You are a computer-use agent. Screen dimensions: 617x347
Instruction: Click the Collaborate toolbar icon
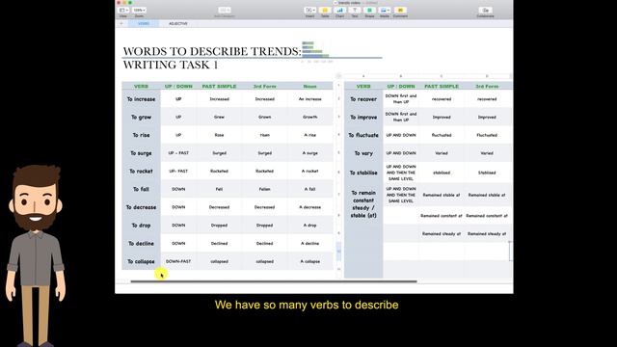[x=485, y=11]
